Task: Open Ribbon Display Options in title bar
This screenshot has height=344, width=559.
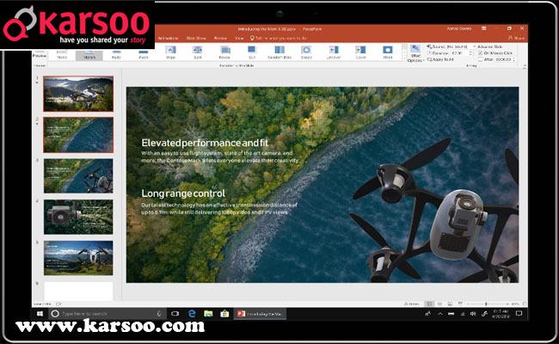Action: pyautogui.click(x=484, y=28)
